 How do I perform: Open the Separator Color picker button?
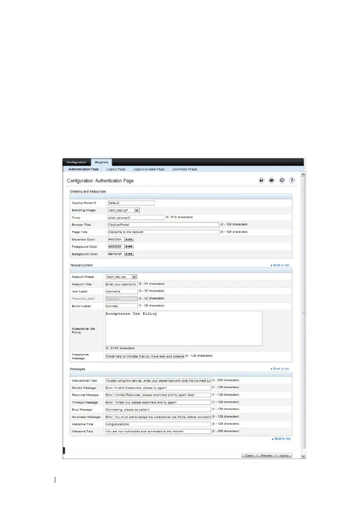pos(129,239)
